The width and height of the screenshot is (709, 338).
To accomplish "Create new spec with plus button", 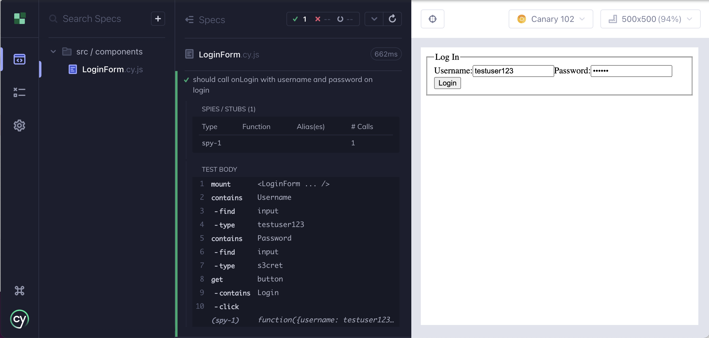I will [x=158, y=19].
